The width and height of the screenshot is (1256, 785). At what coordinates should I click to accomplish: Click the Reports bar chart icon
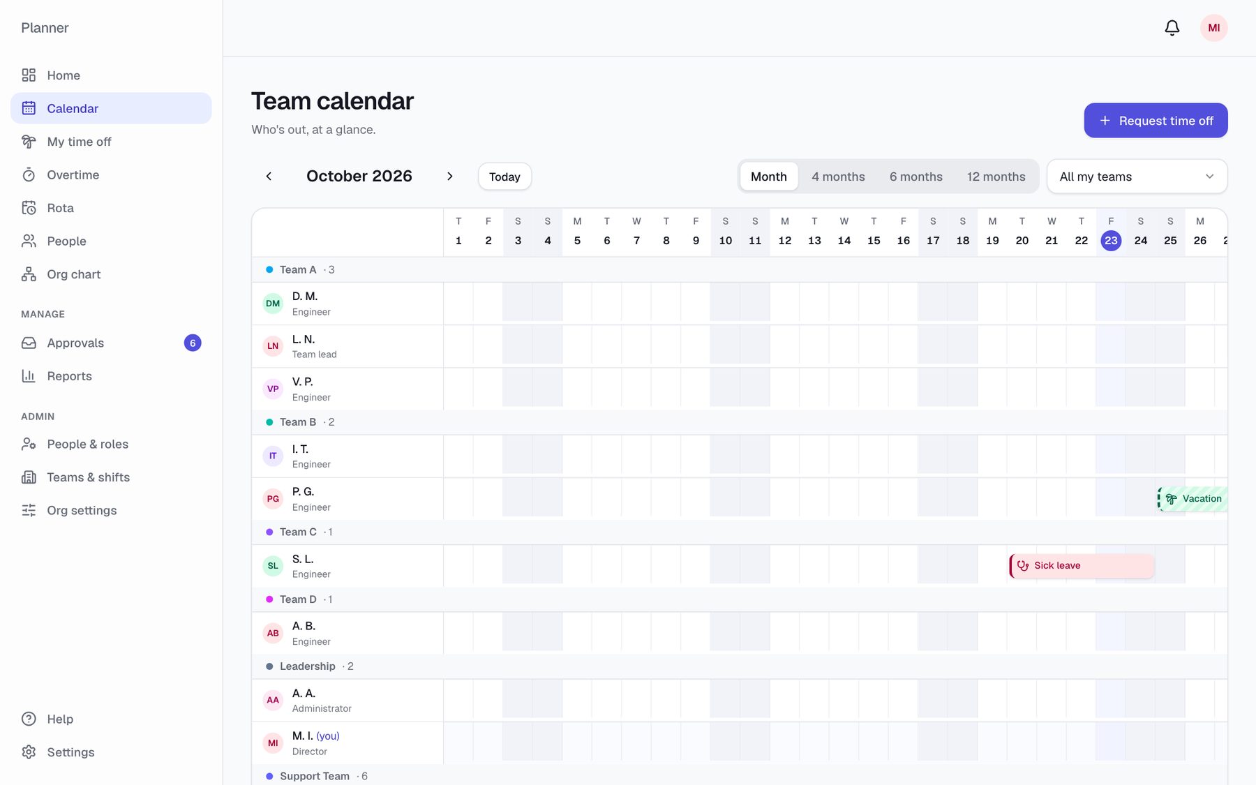[x=29, y=376]
